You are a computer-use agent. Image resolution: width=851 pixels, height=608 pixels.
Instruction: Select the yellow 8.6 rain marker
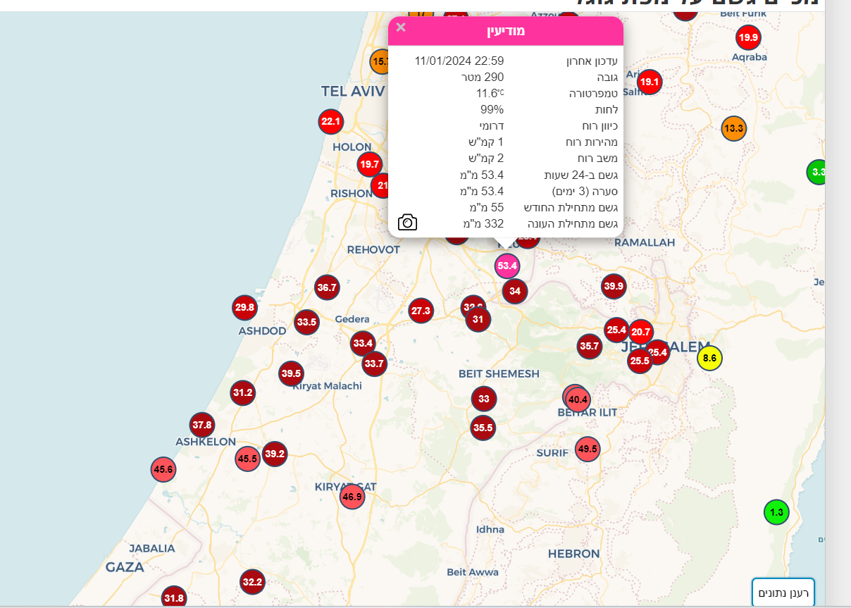pyautogui.click(x=709, y=358)
